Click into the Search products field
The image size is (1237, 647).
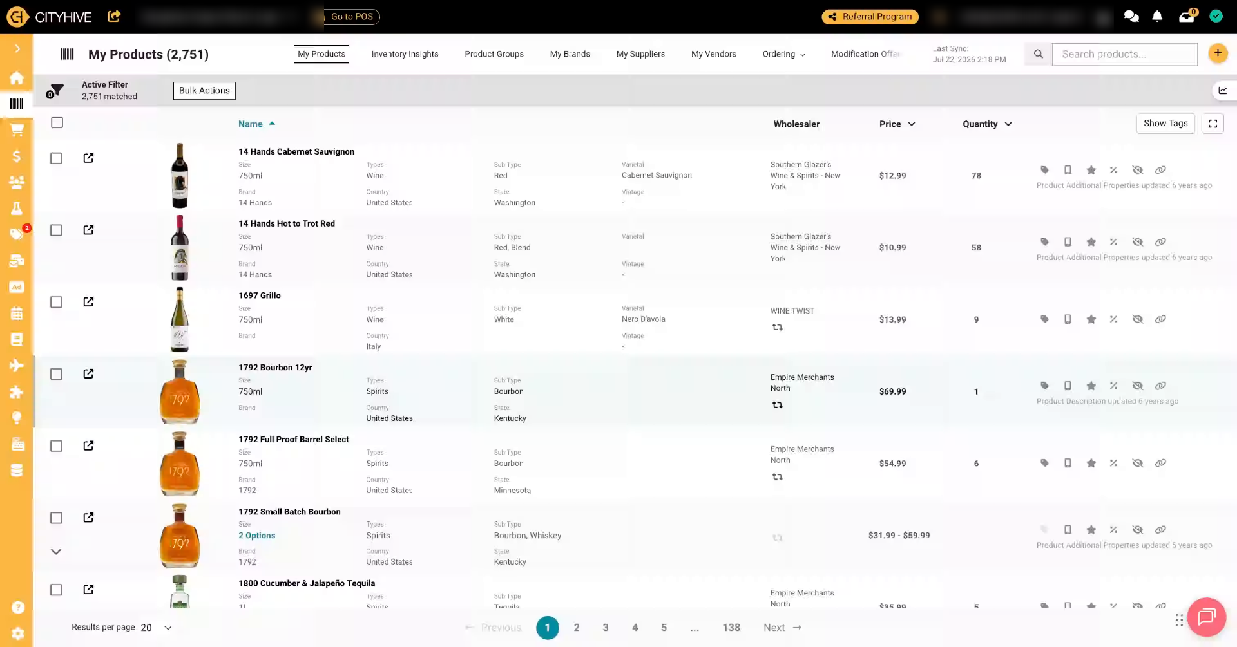click(x=1124, y=54)
